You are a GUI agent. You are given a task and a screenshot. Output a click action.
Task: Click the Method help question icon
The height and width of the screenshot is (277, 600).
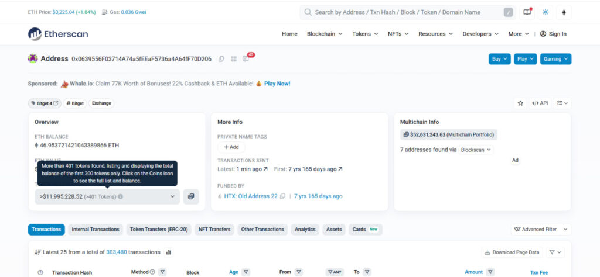pos(152,272)
